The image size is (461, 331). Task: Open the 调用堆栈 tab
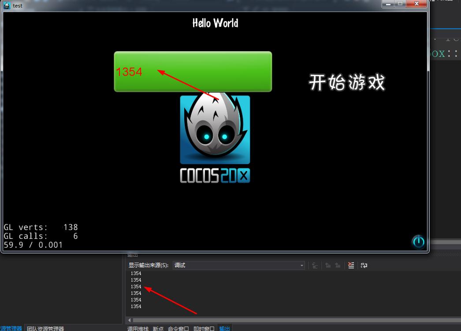(x=138, y=328)
